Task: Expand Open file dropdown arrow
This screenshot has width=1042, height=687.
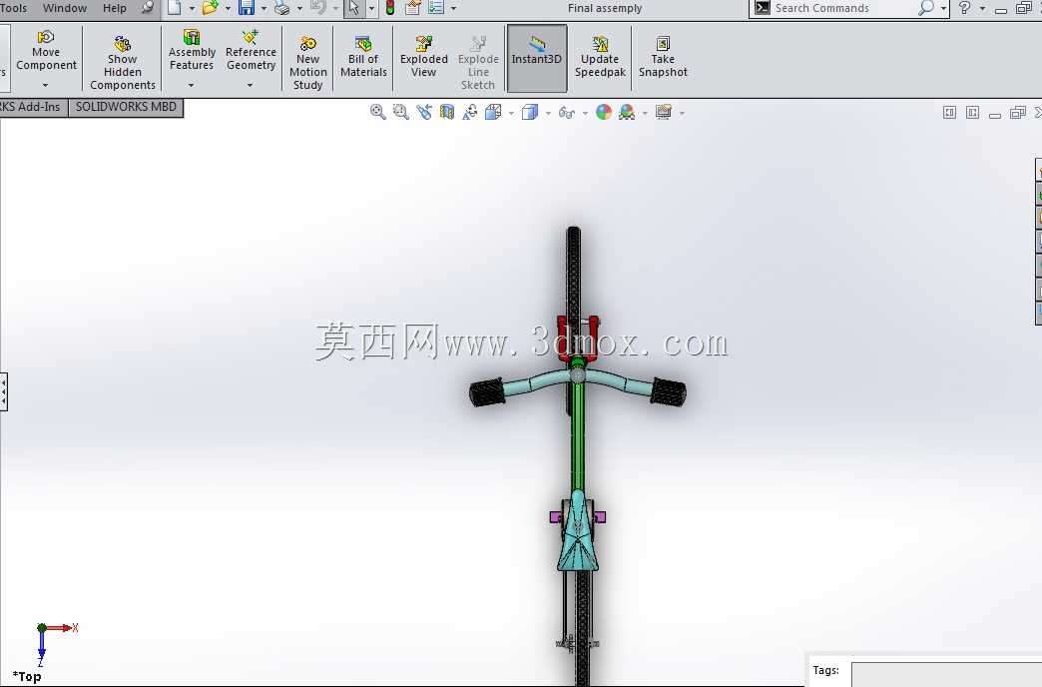Action: (228, 9)
